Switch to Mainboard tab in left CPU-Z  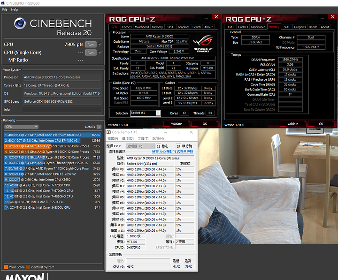tap(142, 27)
